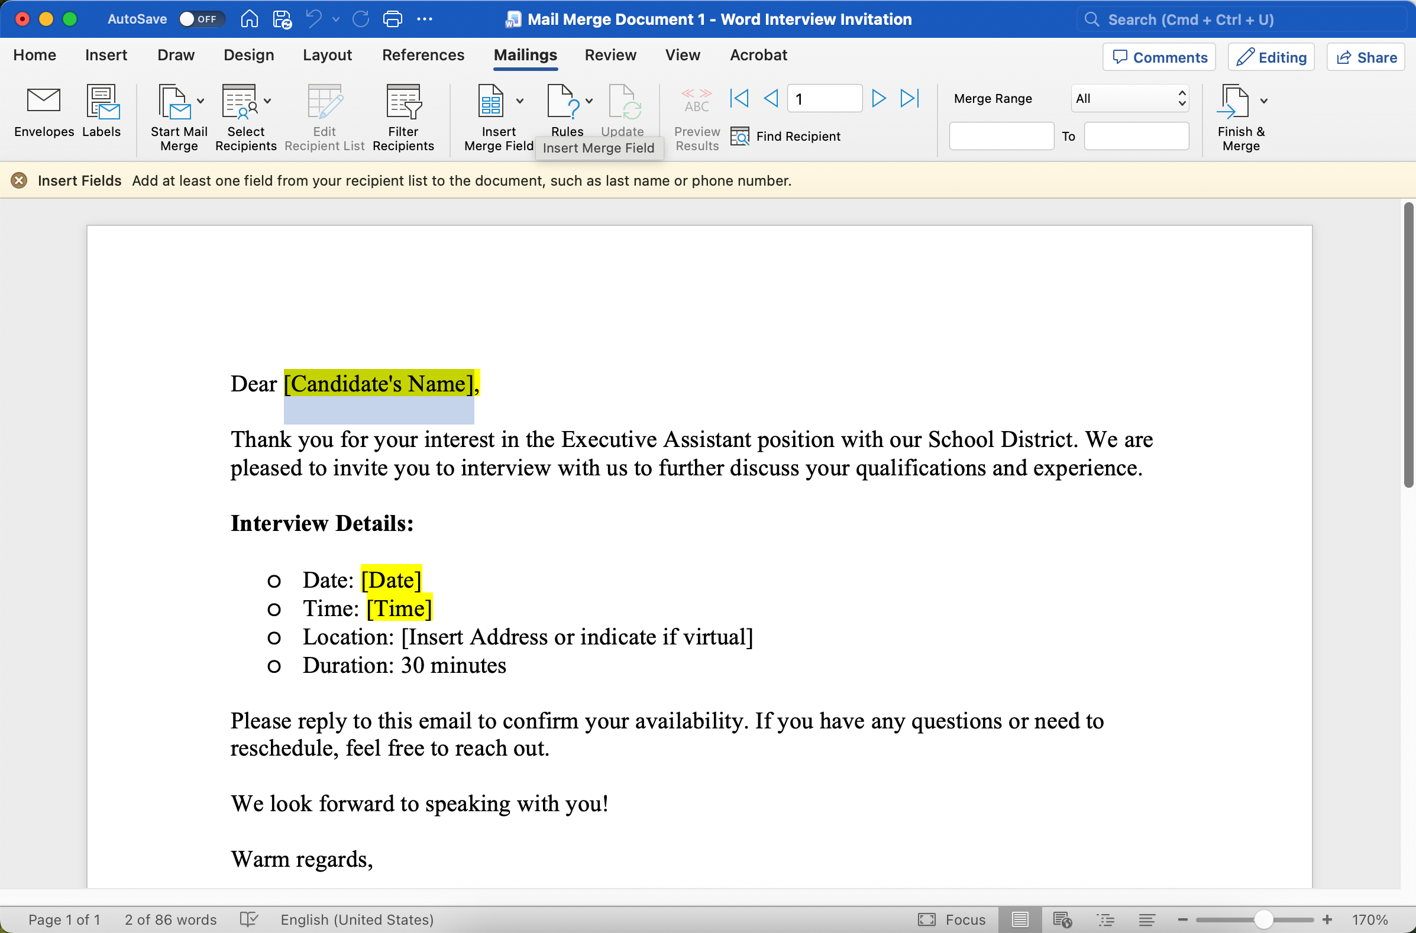Image resolution: width=1416 pixels, height=933 pixels.
Task: Go to first mail merge record
Action: pos(739,98)
